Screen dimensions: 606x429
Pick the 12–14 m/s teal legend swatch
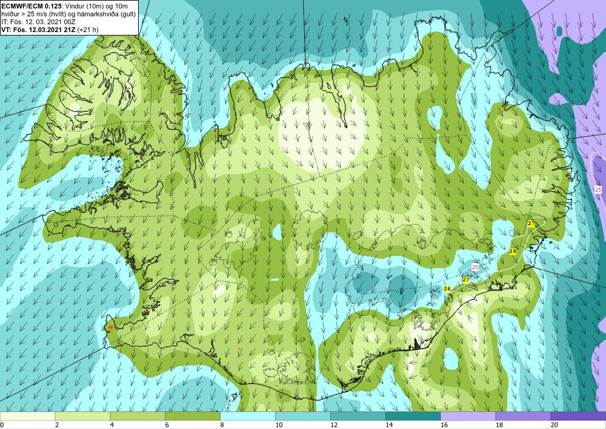358,416
